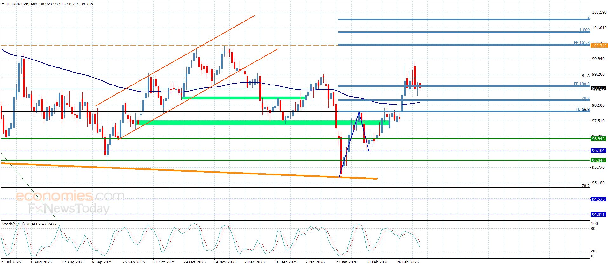Select the blue 94.011 price label

point(598,215)
